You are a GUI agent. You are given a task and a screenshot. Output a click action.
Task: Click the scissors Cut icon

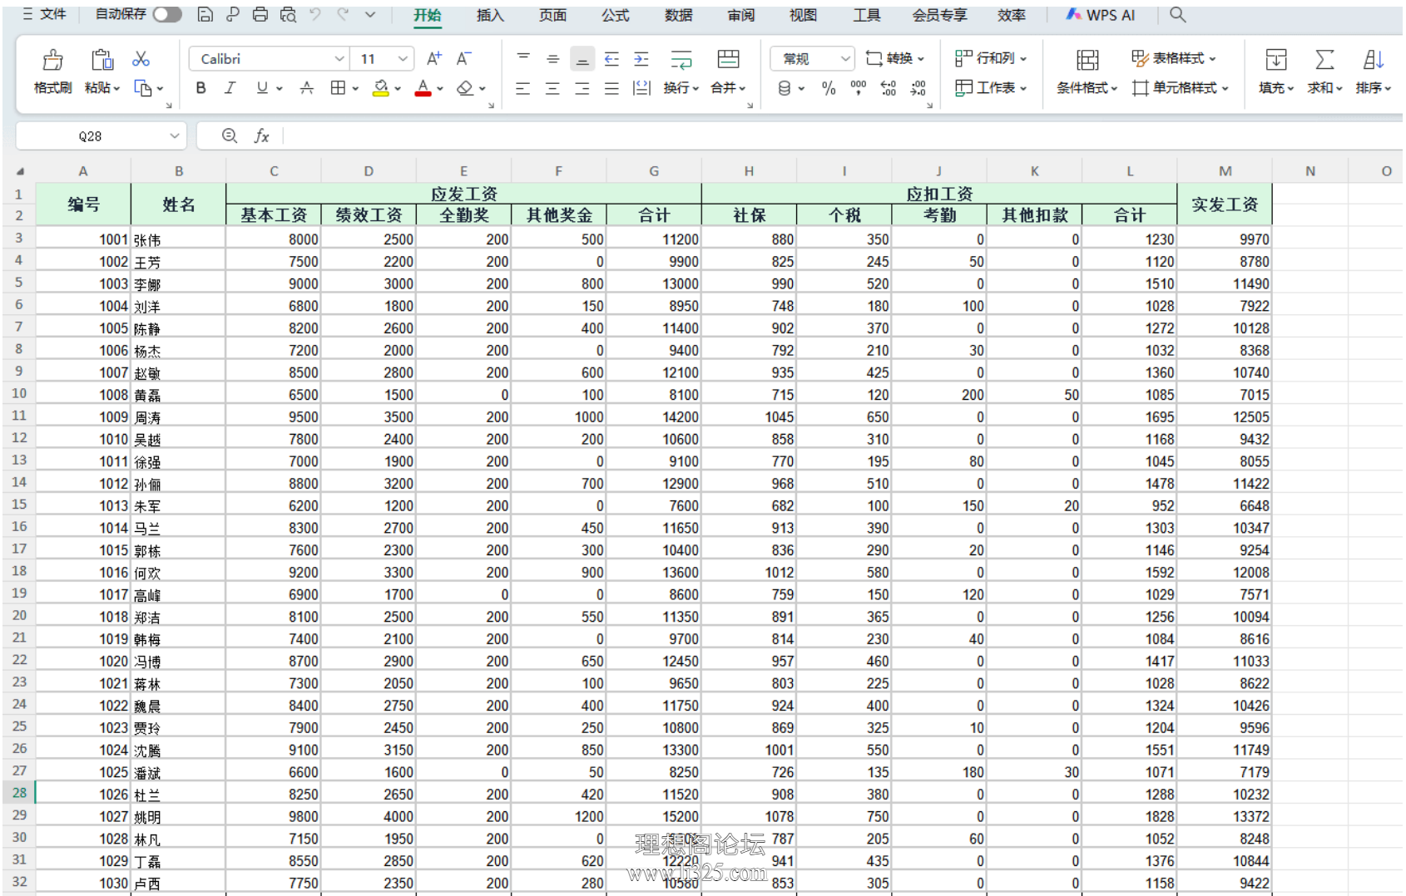coord(141,59)
